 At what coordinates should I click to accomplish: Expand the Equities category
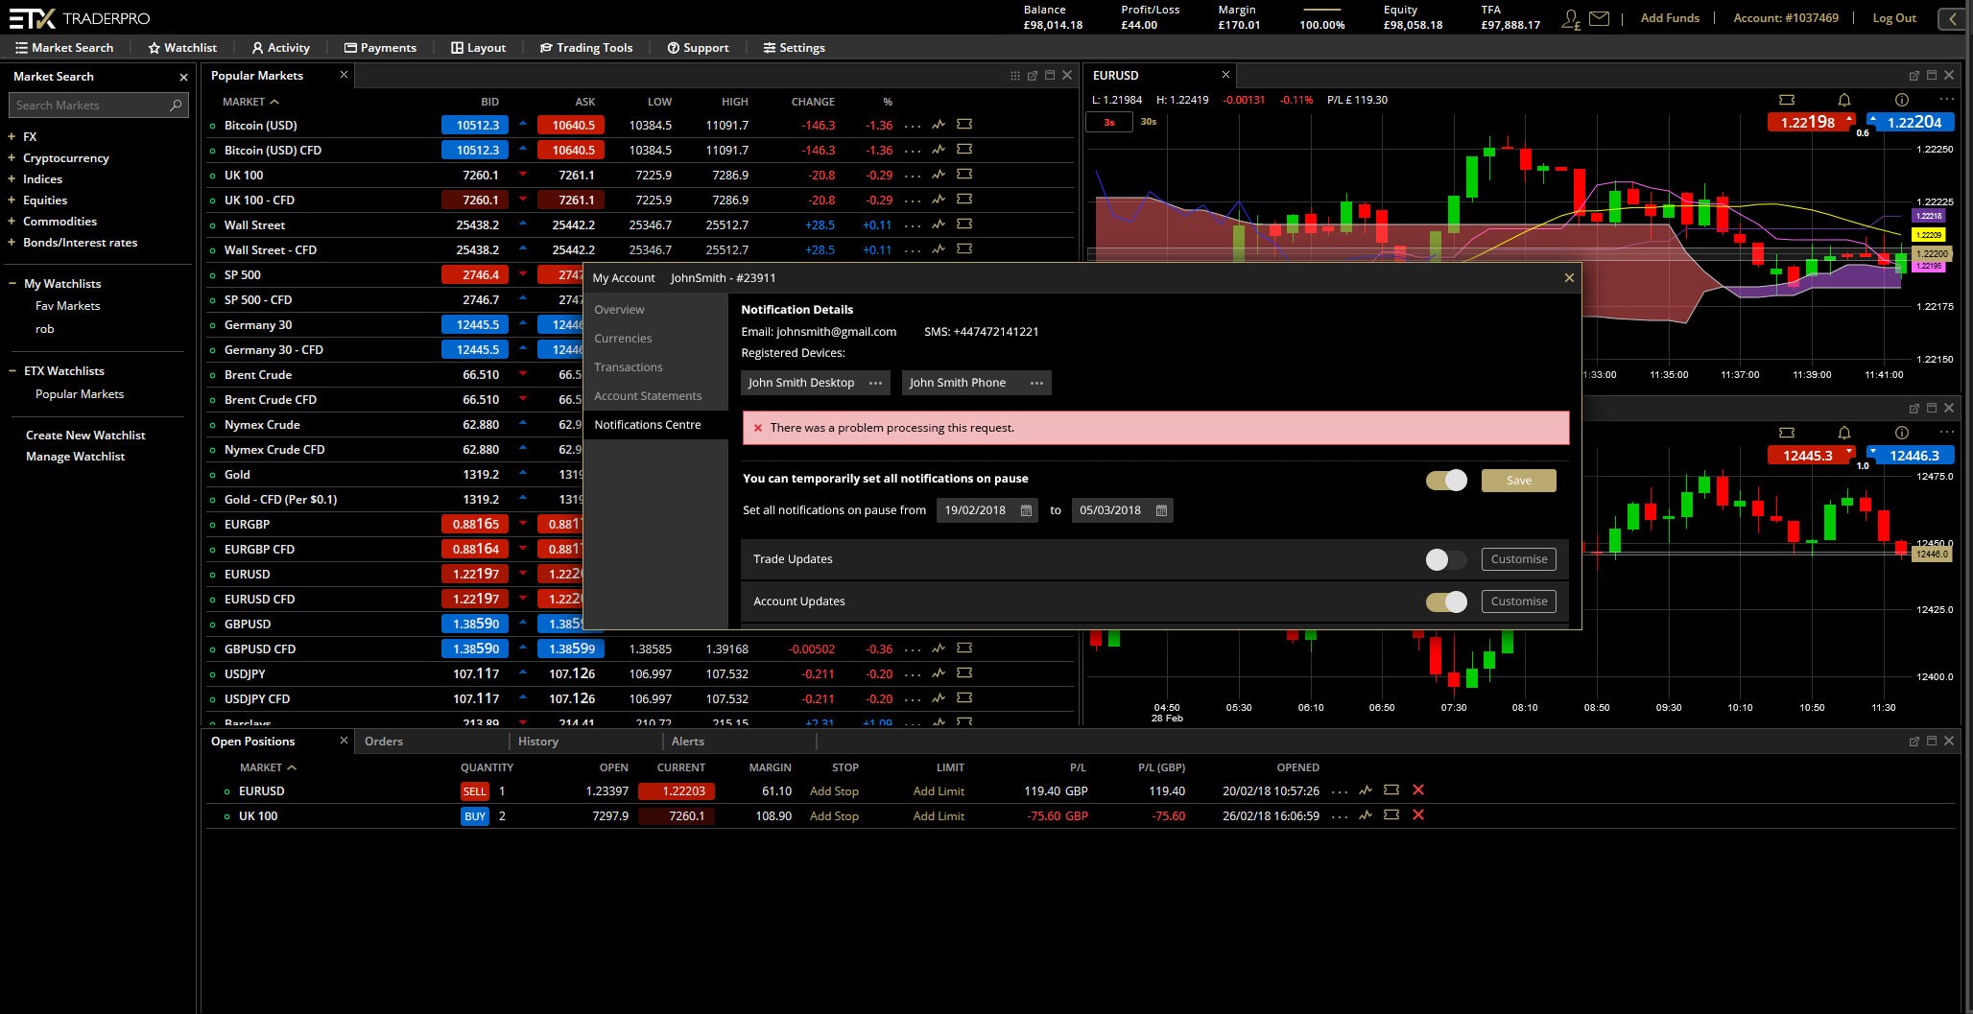coord(12,200)
